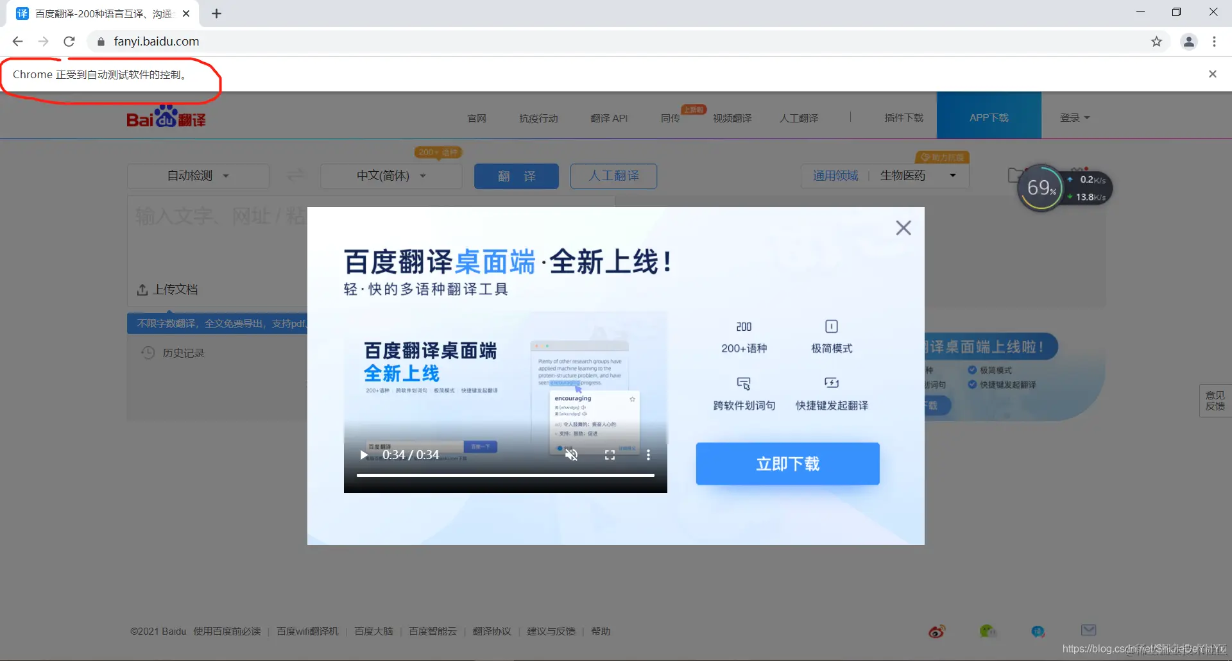
Task: Click the upload document icon
Action: pyautogui.click(x=142, y=290)
